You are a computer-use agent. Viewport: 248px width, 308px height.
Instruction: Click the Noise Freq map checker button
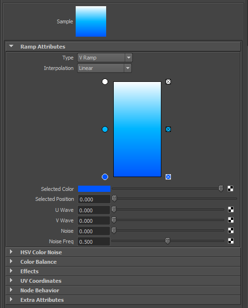pos(231,241)
